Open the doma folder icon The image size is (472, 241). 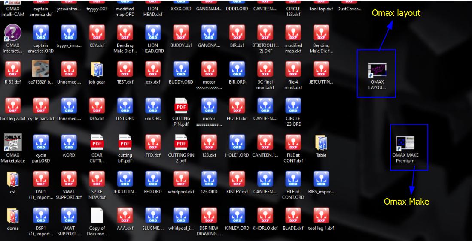[12, 216]
